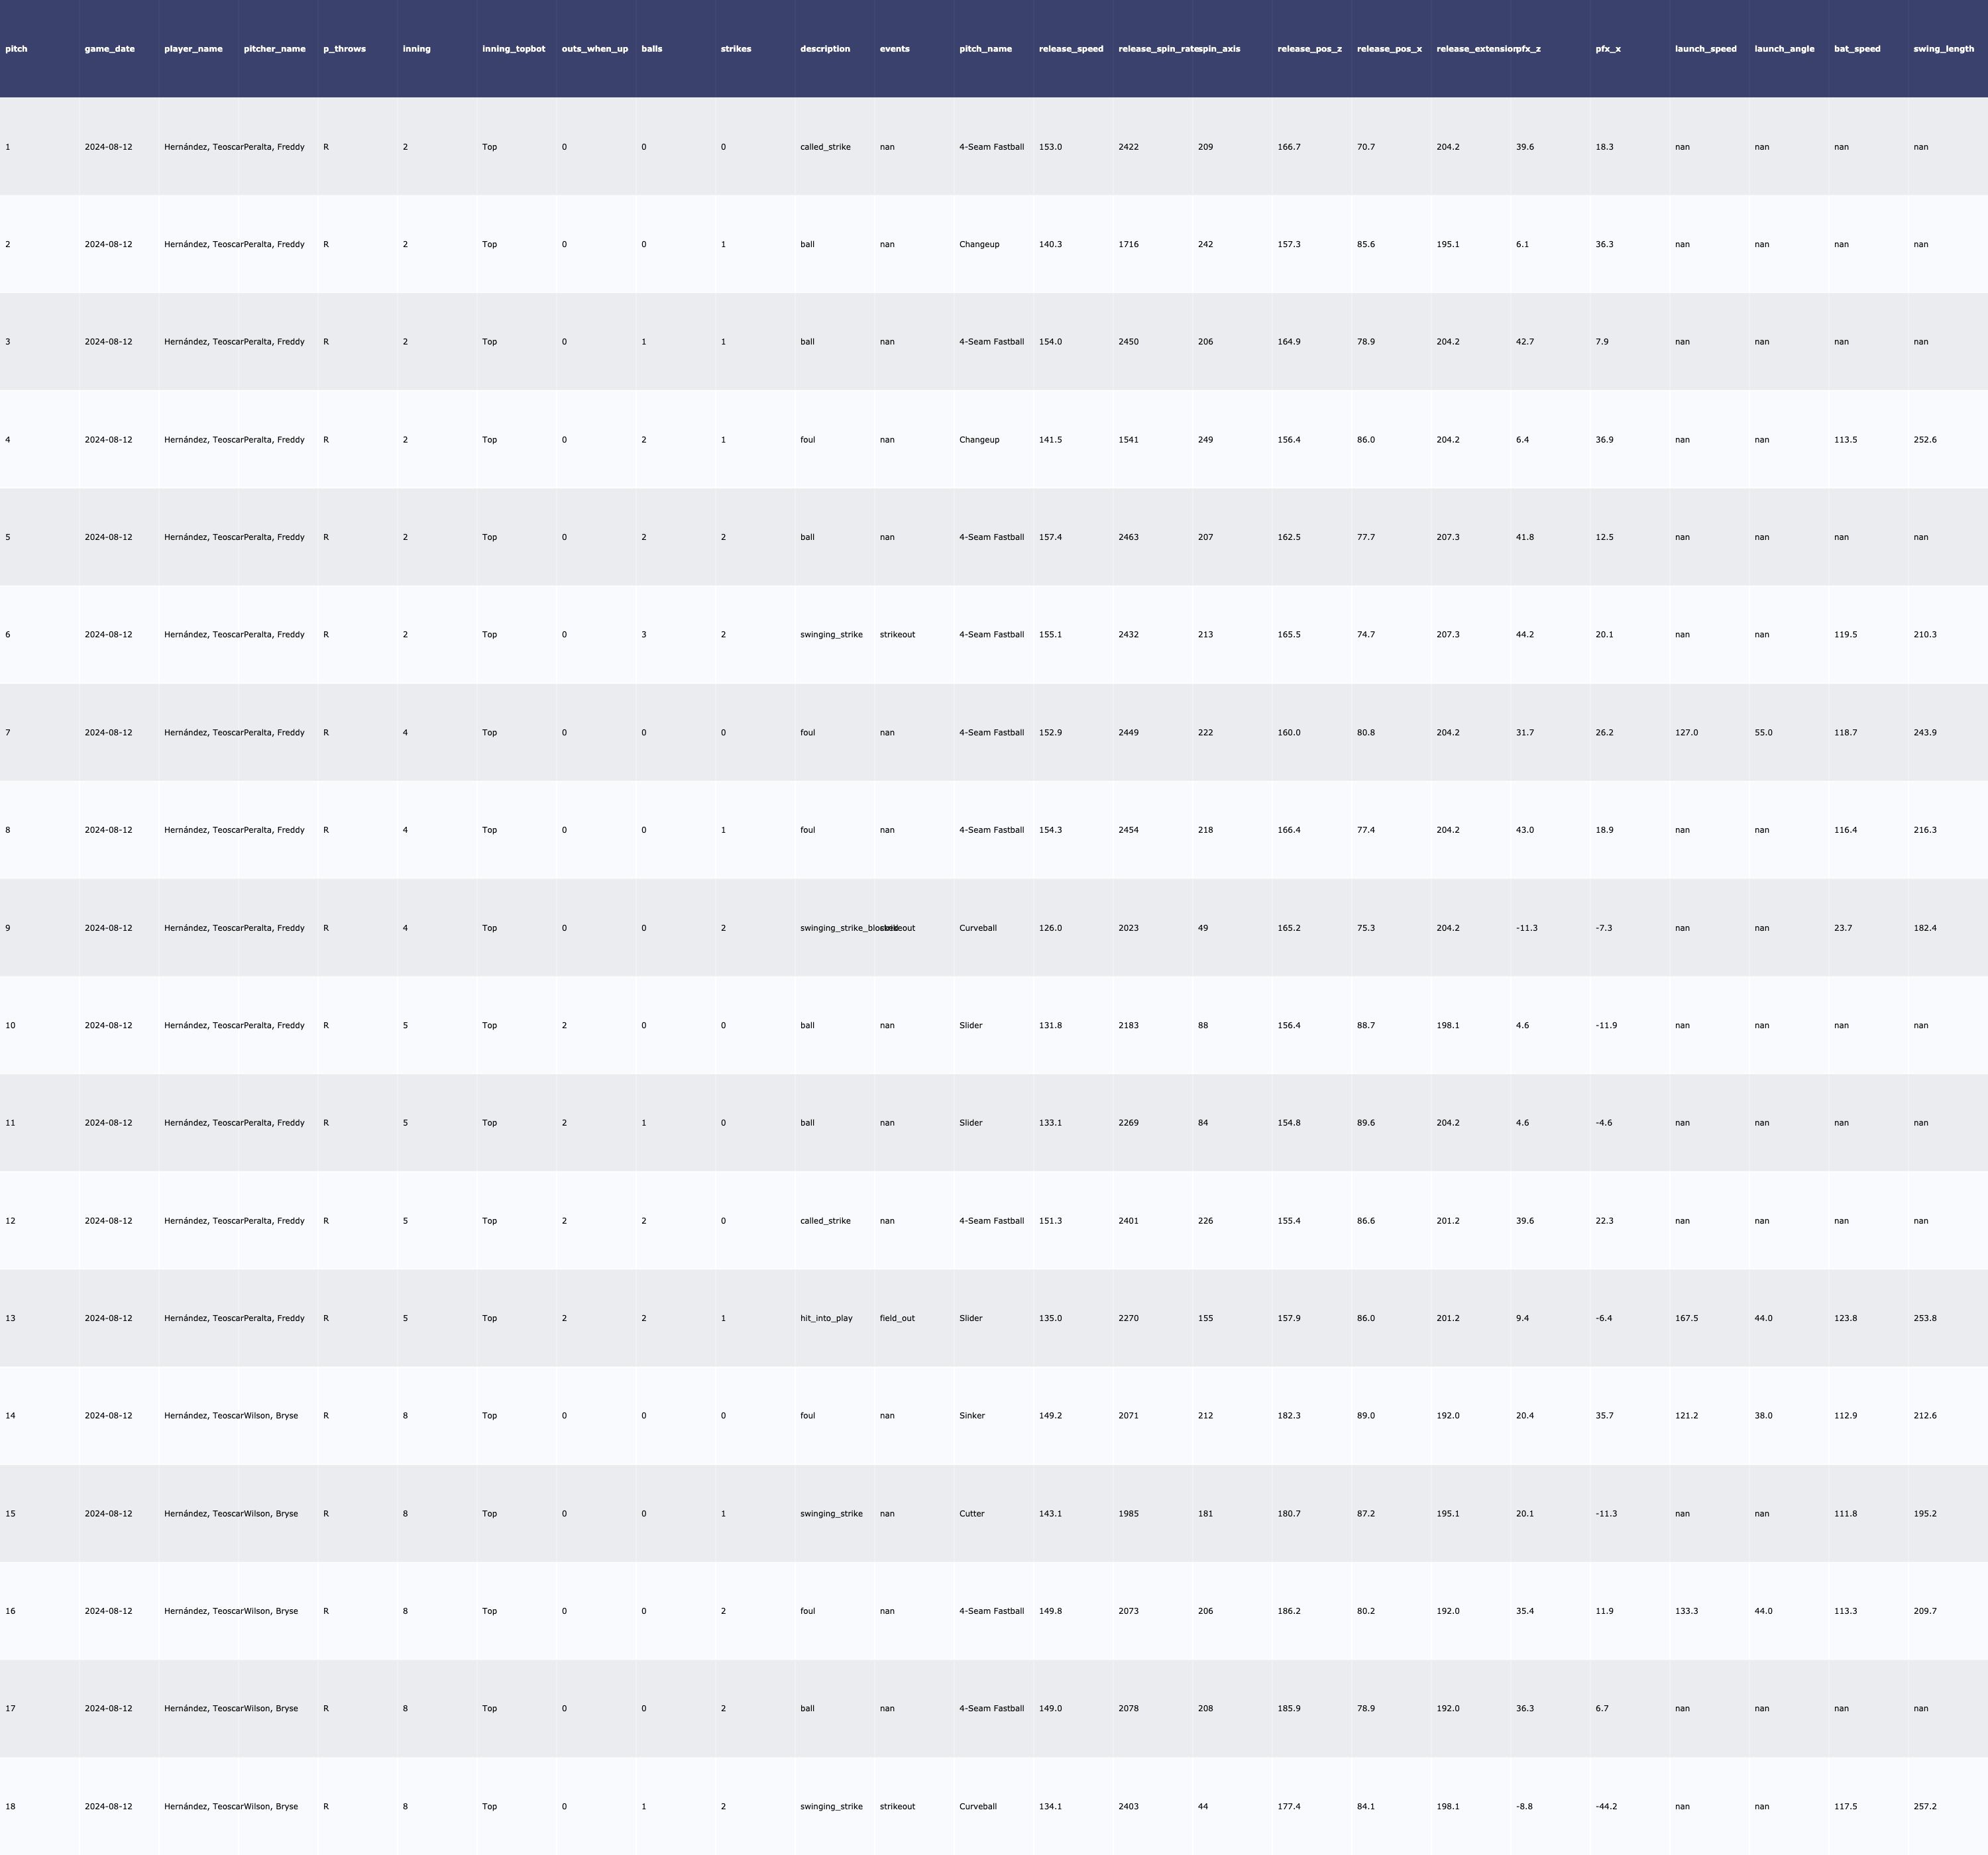Click the pitcher_name column header
Viewport: 1988px width, 1855px height.
[x=274, y=49]
